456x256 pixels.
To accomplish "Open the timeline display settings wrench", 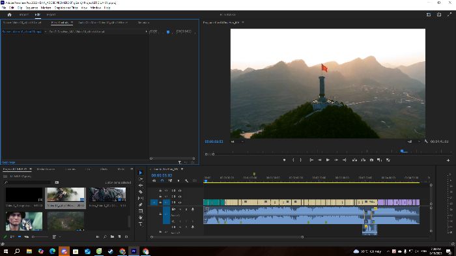I will pos(186,180).
